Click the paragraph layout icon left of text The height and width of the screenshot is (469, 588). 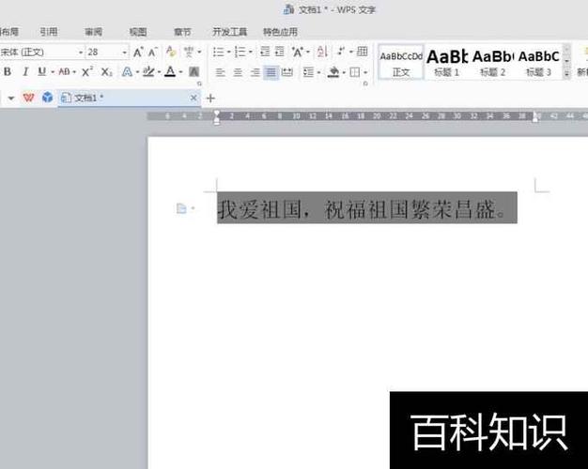tap(181, 208)
